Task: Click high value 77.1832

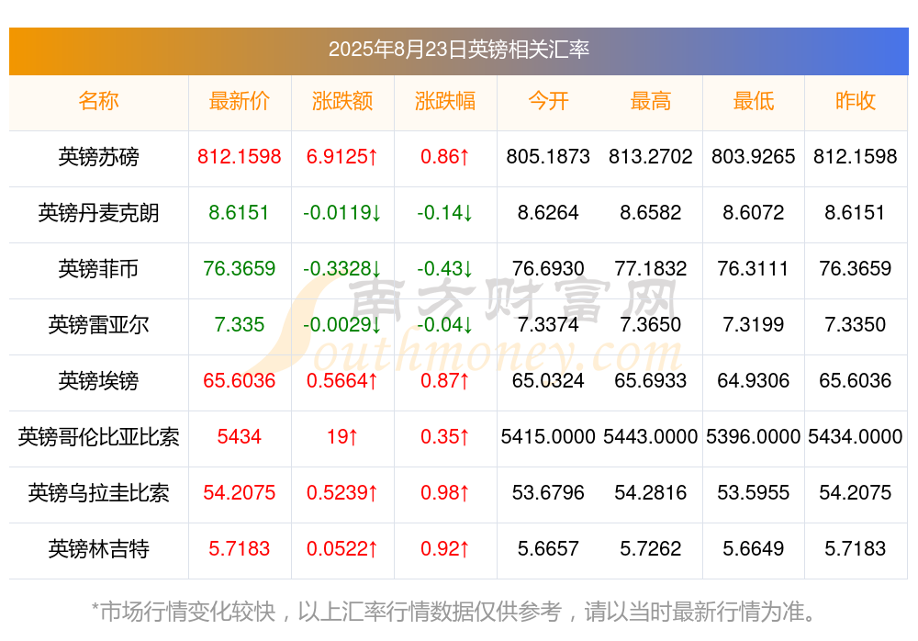Action: pos(651,268)
